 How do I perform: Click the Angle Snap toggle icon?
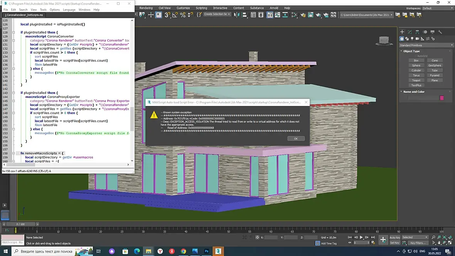click(x=175, y=15)
